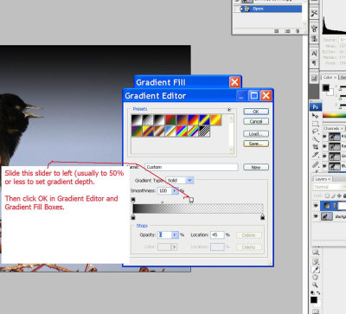Click lock position icon in Layers
This screenshot has width=346, height=314.
(339, 195)
